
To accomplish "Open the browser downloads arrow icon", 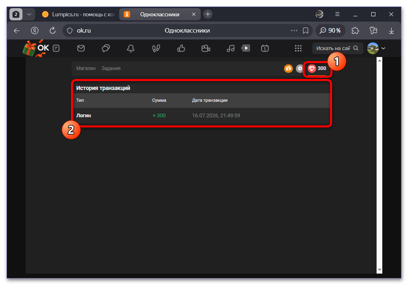I will [x=391, y=31].
